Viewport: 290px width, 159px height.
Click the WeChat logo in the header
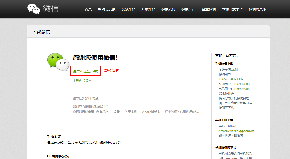pos(43,9)
